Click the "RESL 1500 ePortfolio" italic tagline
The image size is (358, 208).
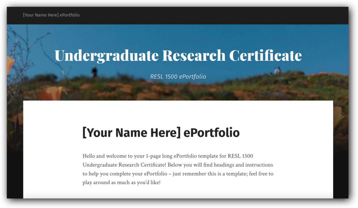click(178, 76)
